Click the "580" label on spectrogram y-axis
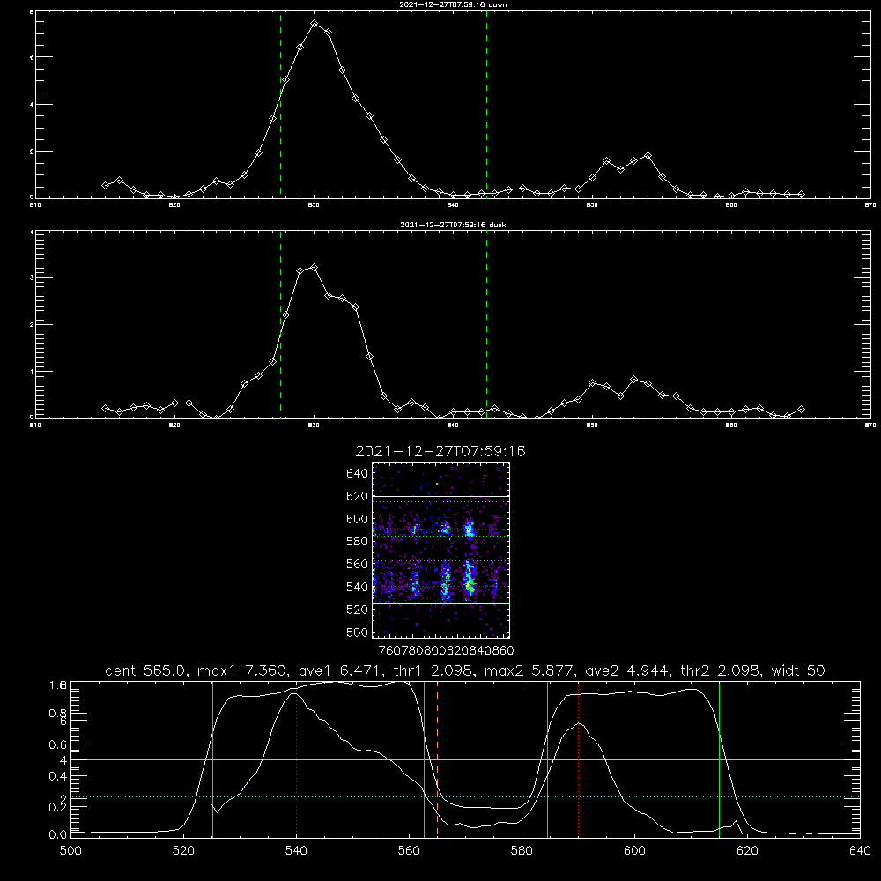This screenshot has width=881, height=881. [358, 542]
